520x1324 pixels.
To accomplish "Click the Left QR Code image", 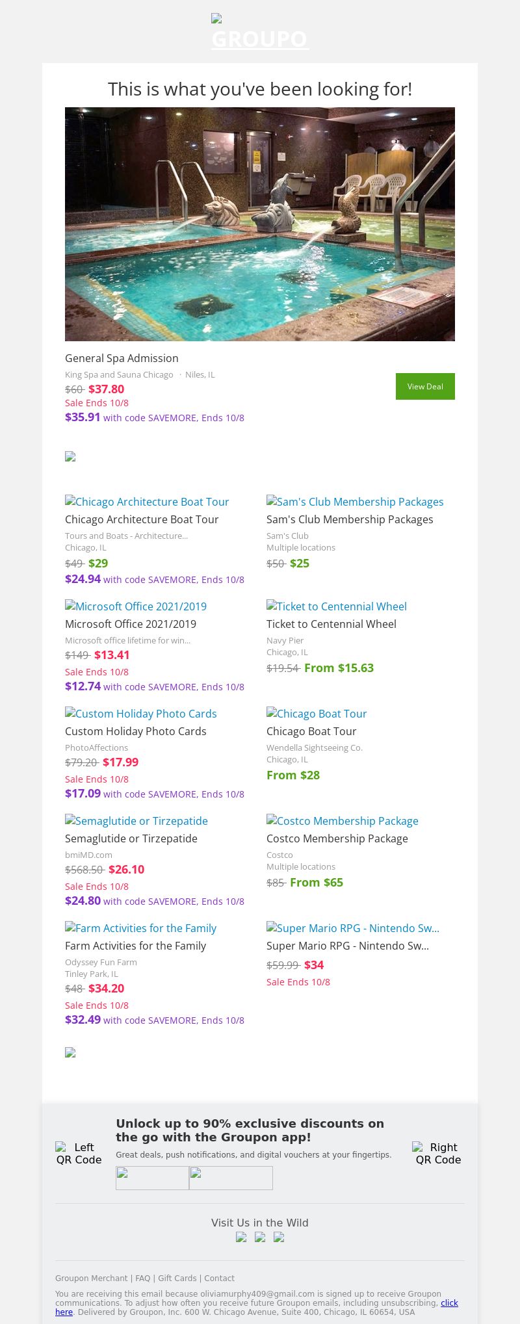I will coord(79,1153).
